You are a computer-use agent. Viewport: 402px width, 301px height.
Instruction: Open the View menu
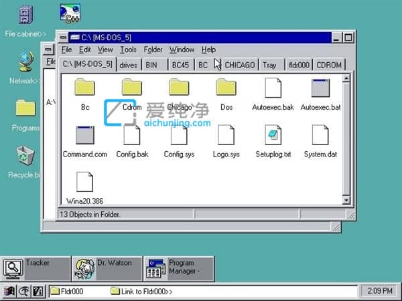pyautogui.click(x=105, y=49)
